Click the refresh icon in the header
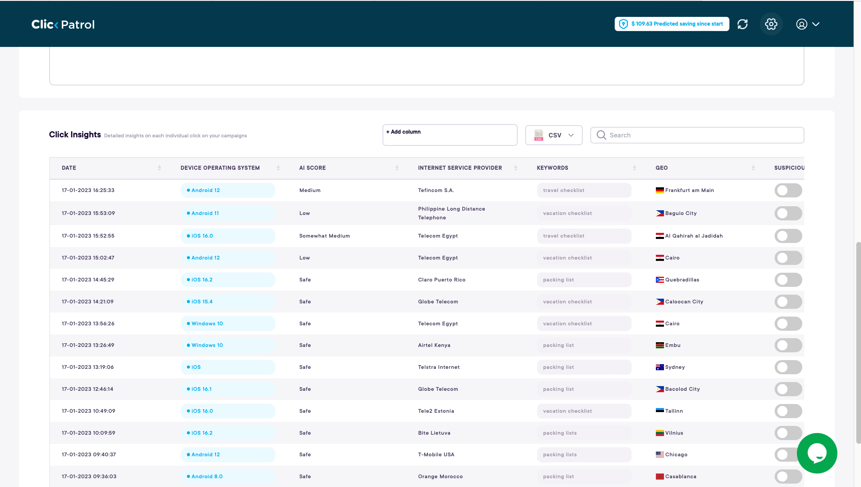This screenshot has width=861, height=487. pos(743,24)
